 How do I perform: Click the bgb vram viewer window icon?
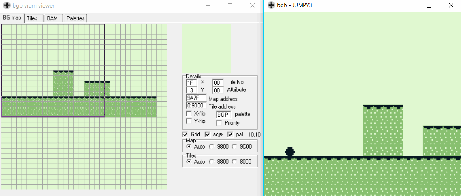click(6, 6)
